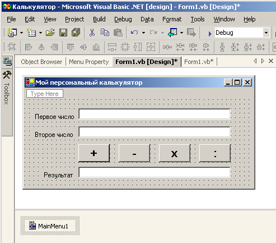The image size is (276, 243).
Task: Expand the Undo history dropdown arrow
Action: click(x=143, y=33)
